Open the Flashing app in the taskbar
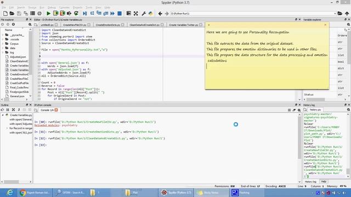The width and height of the screenshot is (351, 197). (247, 193)
